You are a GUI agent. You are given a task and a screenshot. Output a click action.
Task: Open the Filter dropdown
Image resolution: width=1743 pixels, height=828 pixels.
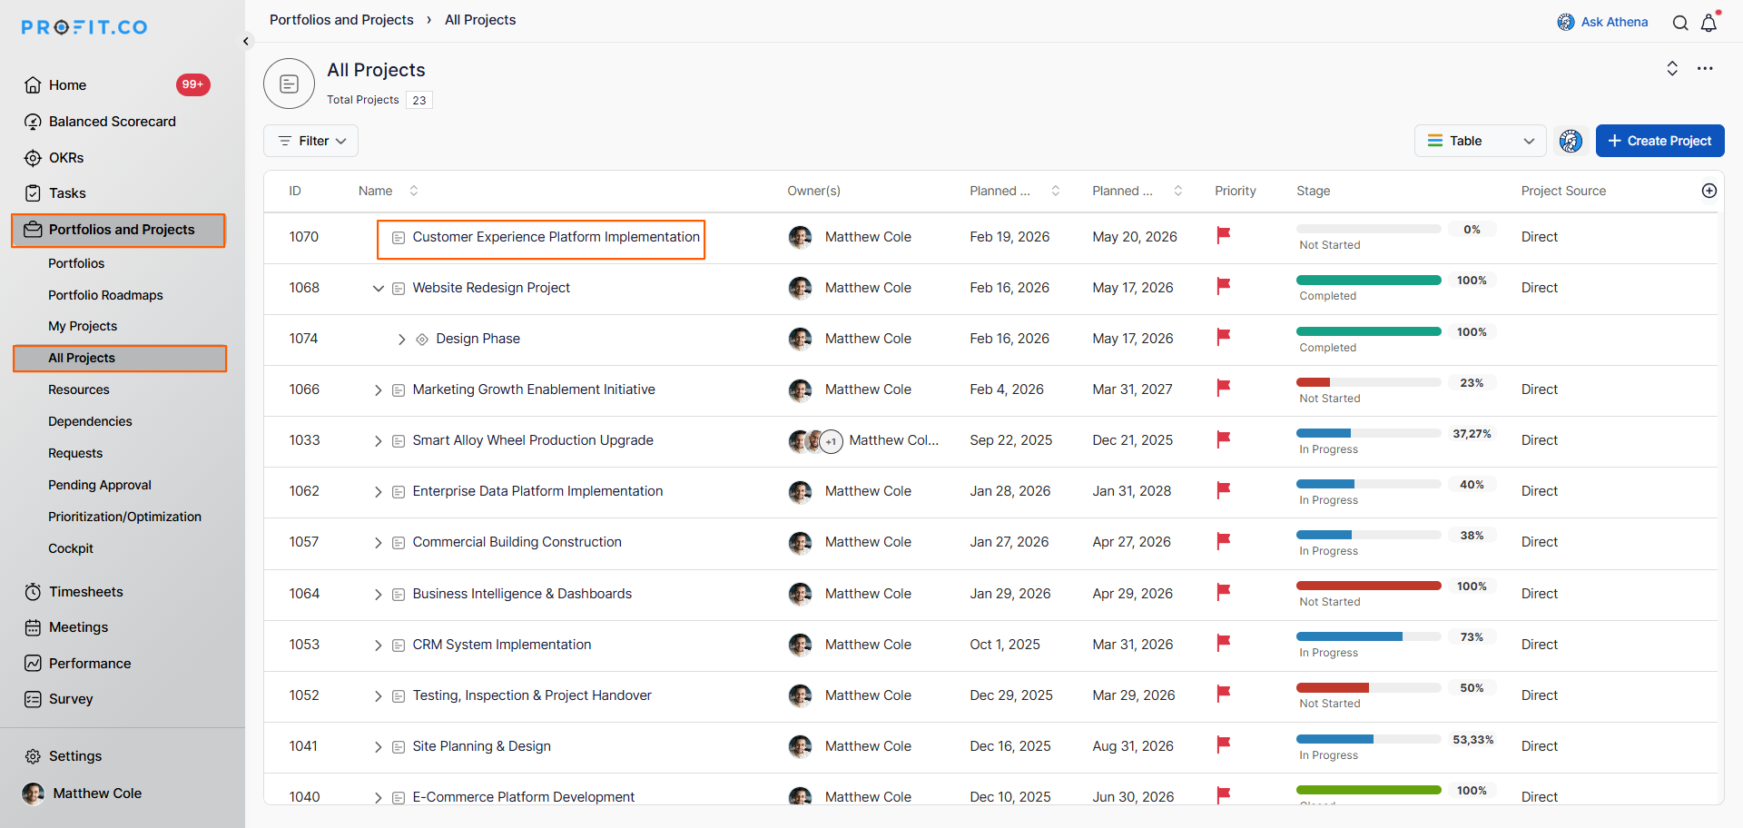(311, 141)
